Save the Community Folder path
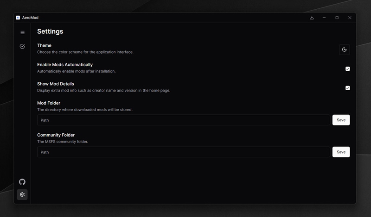 coord(341,152)
